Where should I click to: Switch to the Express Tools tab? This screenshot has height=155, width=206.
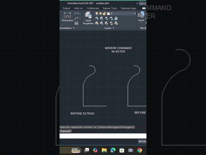point(110,8)
